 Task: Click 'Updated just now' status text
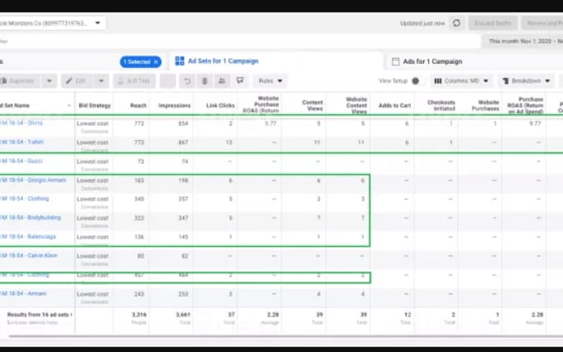pos(422,23)
